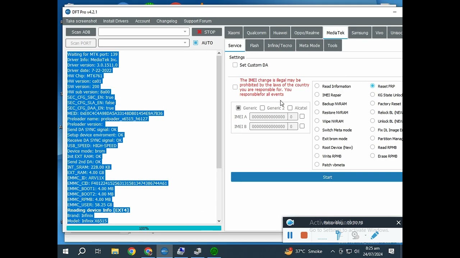Tick the IMEI change disclaimer checkbox
Image resolution: width=460 pixels, height=258 pixels.
pyautogui.click(x=235, y=87)
